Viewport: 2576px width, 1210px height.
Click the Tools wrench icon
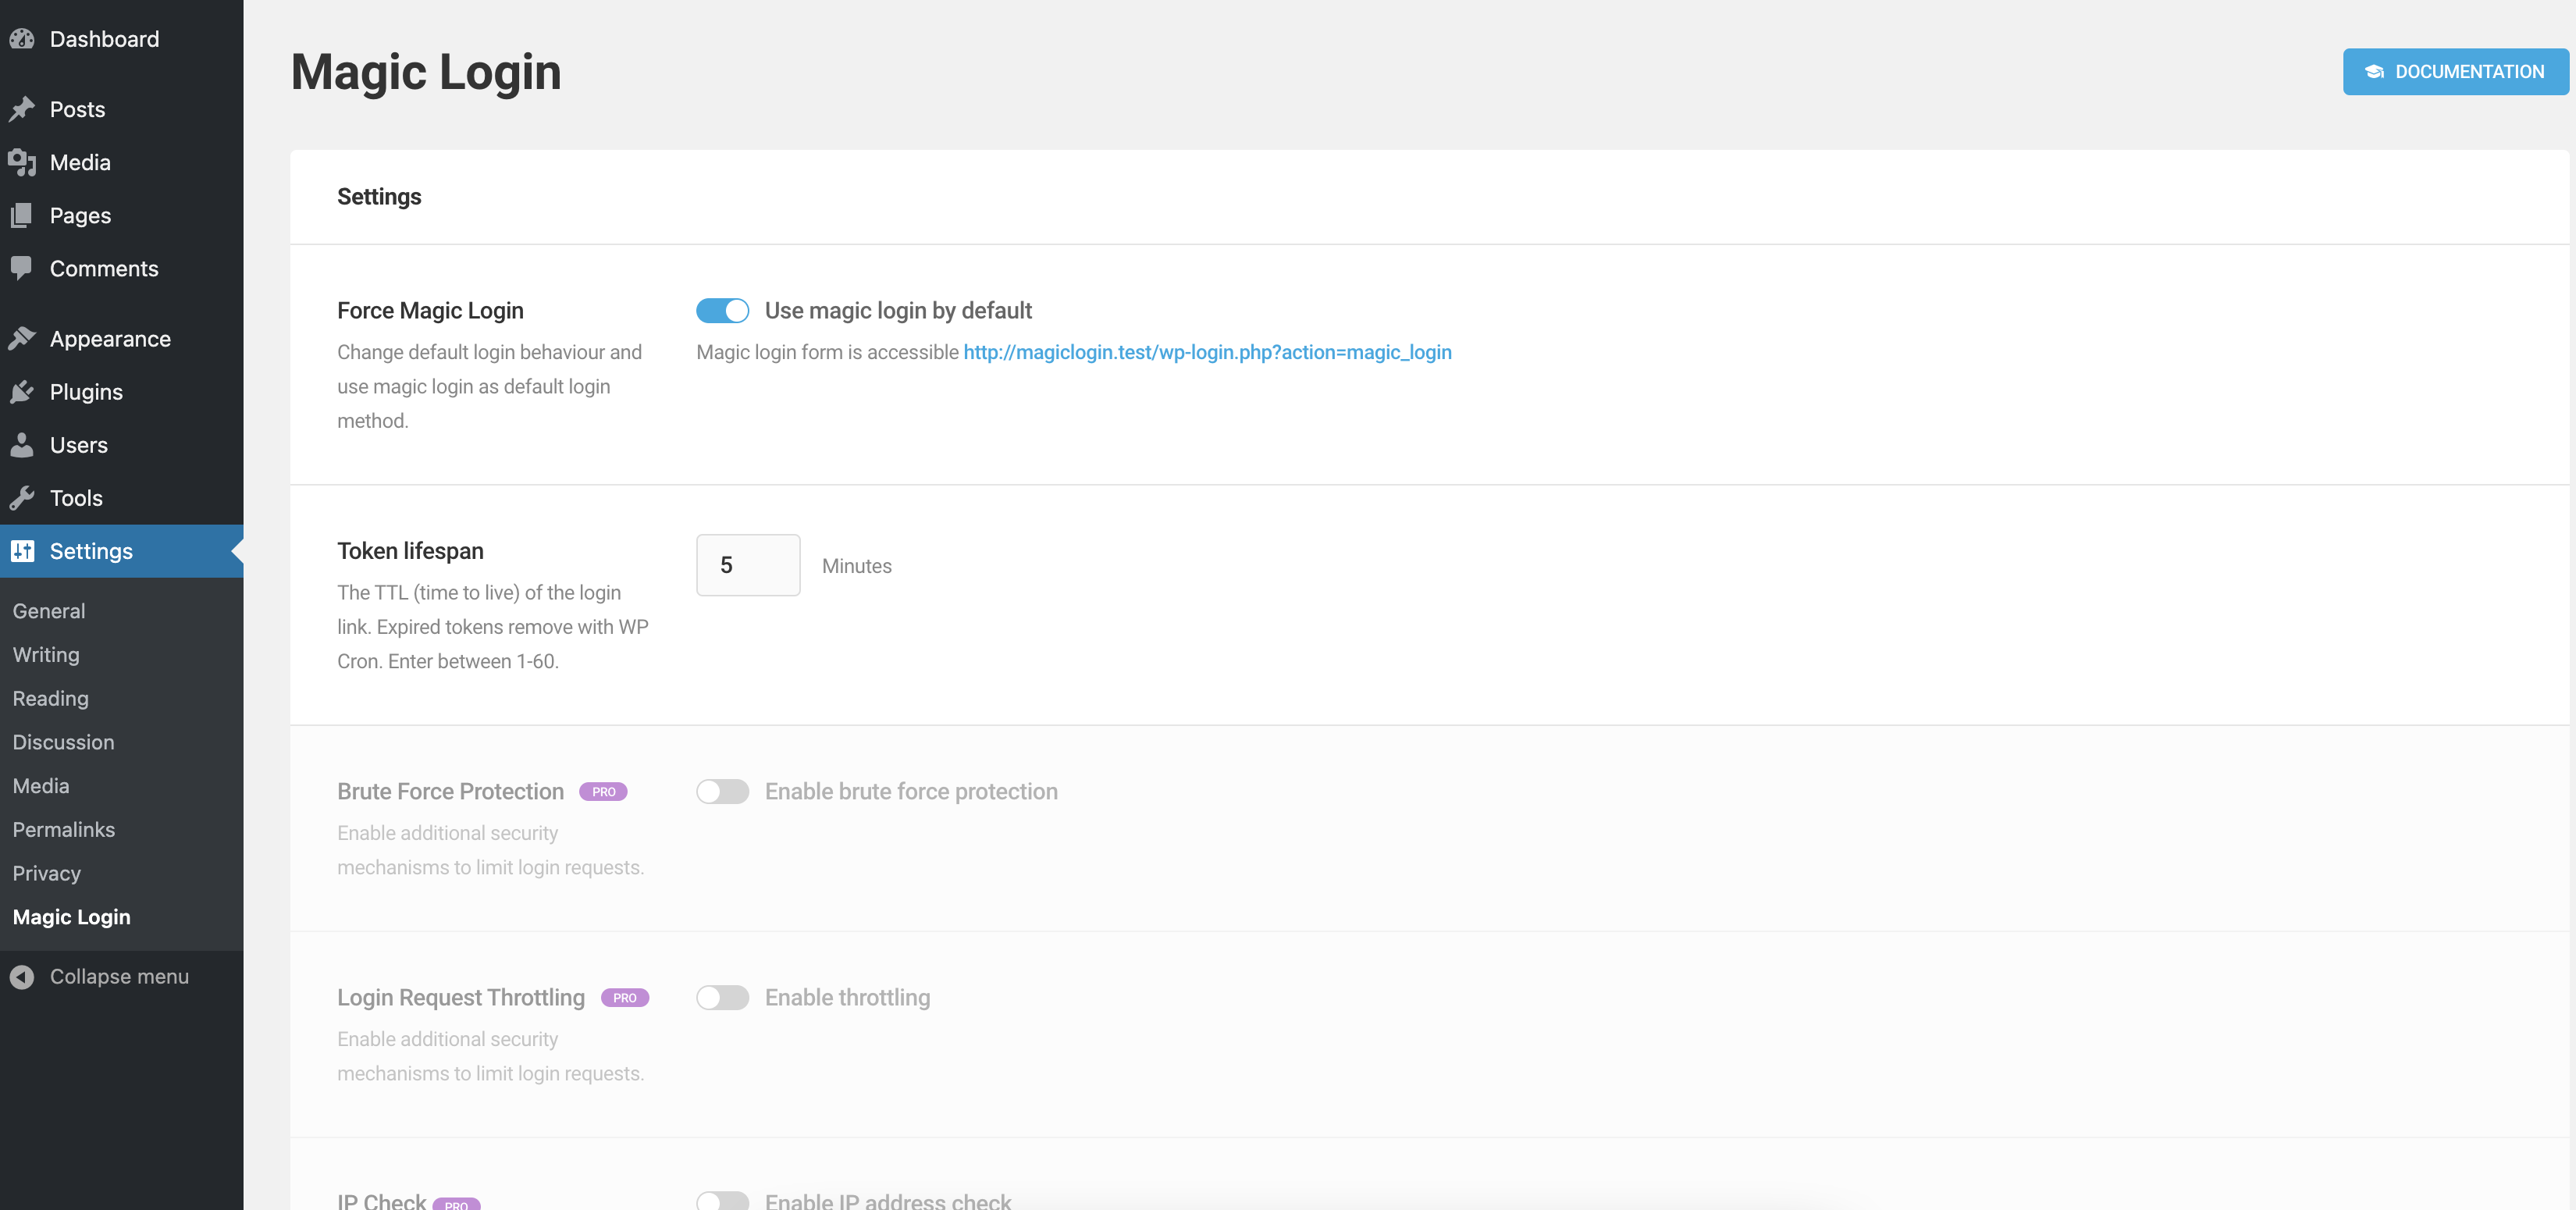22,497
